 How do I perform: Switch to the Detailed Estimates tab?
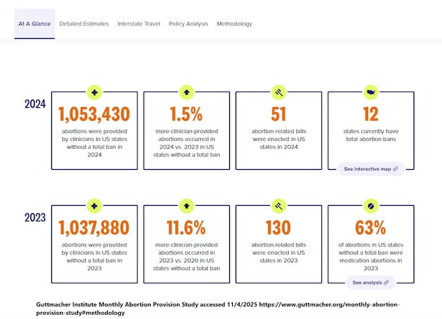tap(84, 23)
